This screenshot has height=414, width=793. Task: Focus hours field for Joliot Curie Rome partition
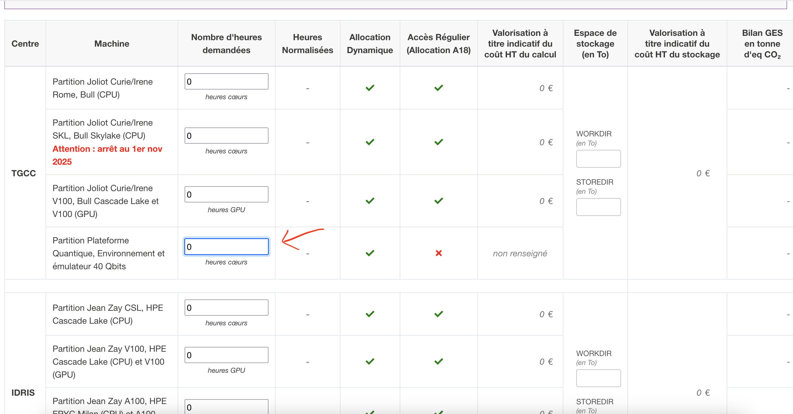(226, 82)
